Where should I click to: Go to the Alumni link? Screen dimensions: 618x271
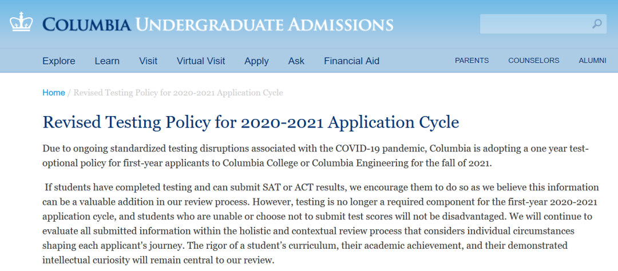(x=592, y=61)
